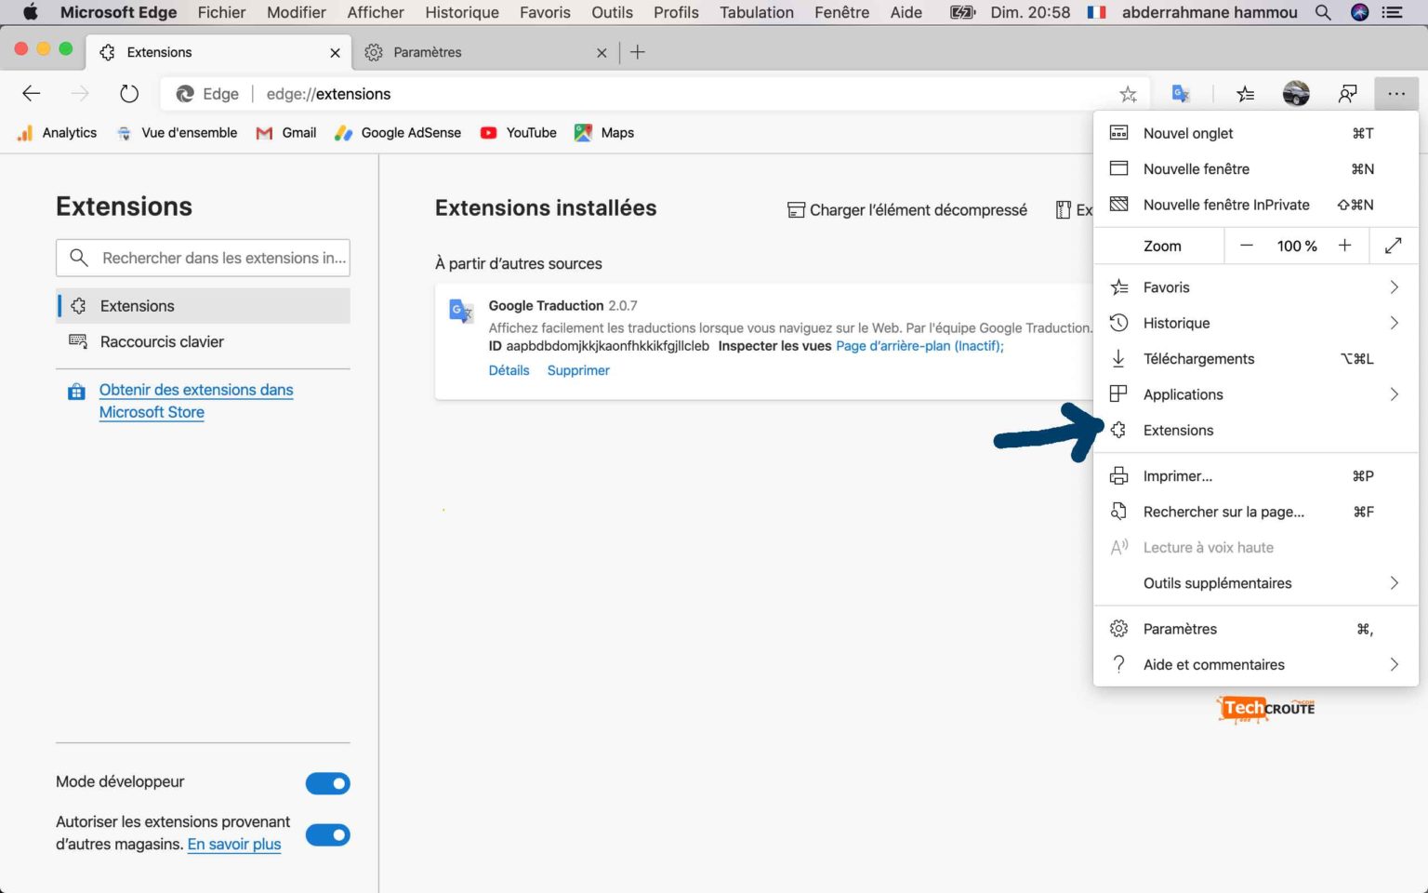This screenshot has height=893, width=1428.
Task: Open the Google Translate icon in address bar
Action: click(1181, 93)
